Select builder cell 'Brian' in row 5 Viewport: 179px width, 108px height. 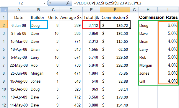[x=39, y=48]
